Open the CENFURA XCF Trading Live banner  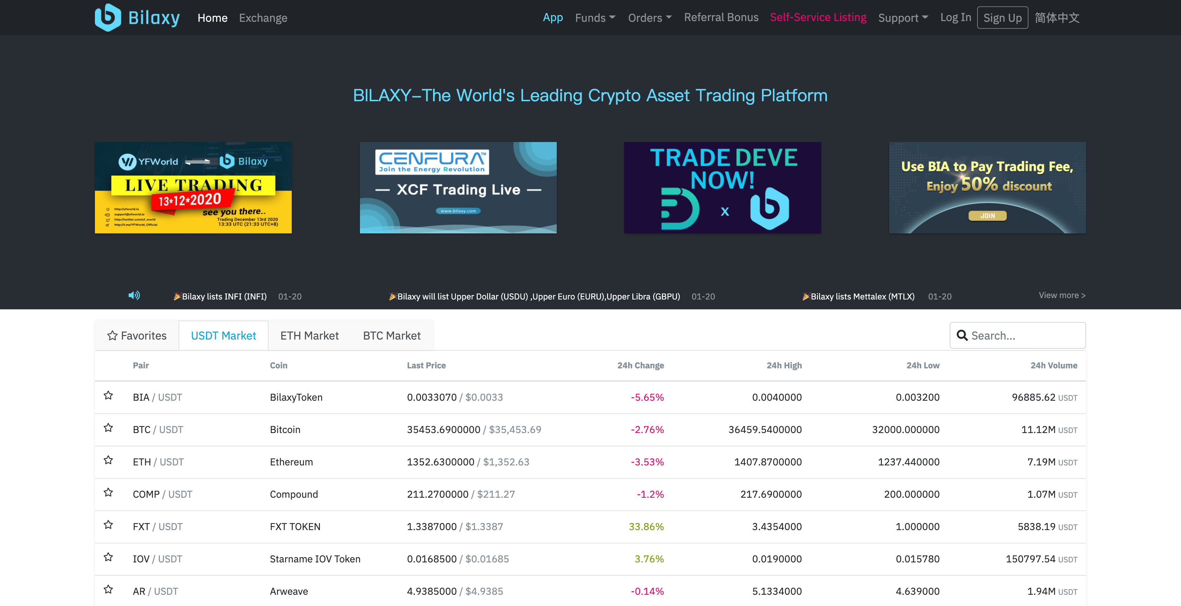coord(458,187)
